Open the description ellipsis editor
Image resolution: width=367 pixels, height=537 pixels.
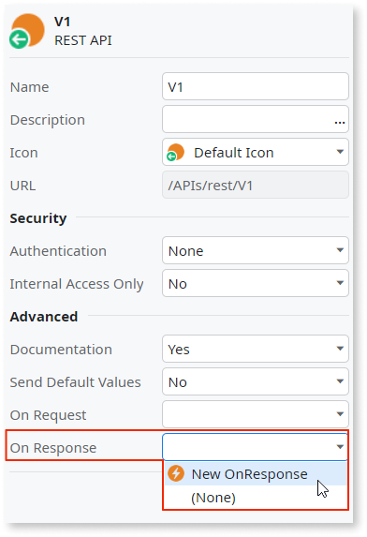point(340,122)
